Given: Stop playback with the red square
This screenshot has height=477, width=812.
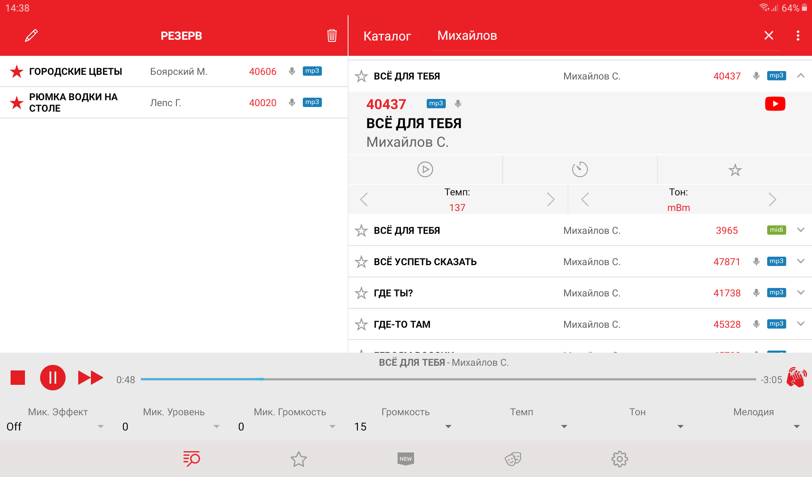Looking at the screenshot, I should pyautogui.click(x=18, y=378).
